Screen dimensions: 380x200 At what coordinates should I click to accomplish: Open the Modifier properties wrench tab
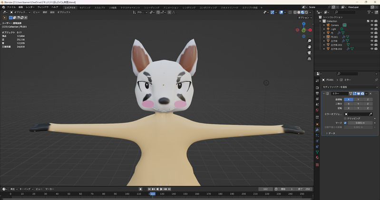pos(317,130)
